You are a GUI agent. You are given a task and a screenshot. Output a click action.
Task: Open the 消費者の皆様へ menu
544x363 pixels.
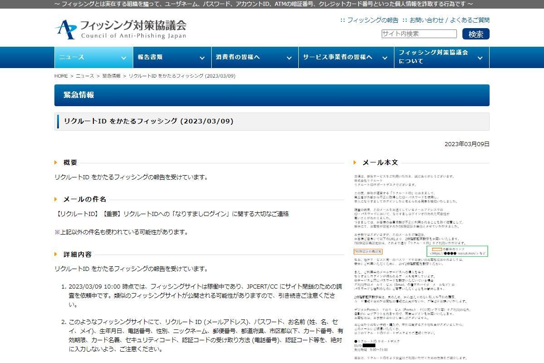(x=255, y=57)
